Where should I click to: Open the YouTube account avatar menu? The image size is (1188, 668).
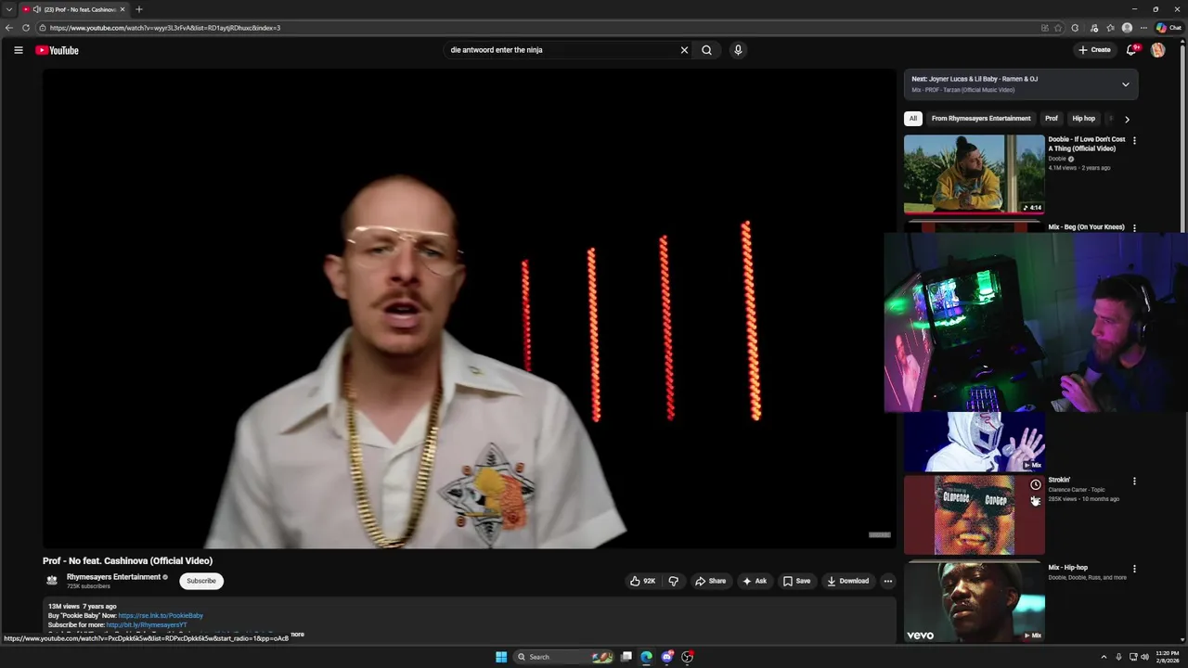click(x=1157, y=50)
